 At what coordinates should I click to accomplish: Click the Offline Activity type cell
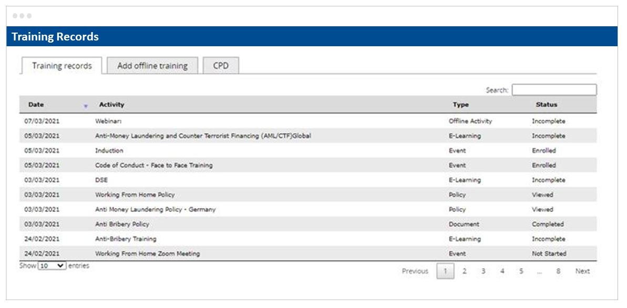[x=470, y=121]
